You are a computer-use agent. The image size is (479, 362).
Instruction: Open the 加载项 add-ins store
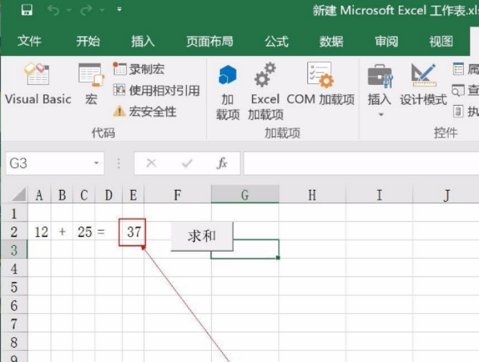(228, 92)
